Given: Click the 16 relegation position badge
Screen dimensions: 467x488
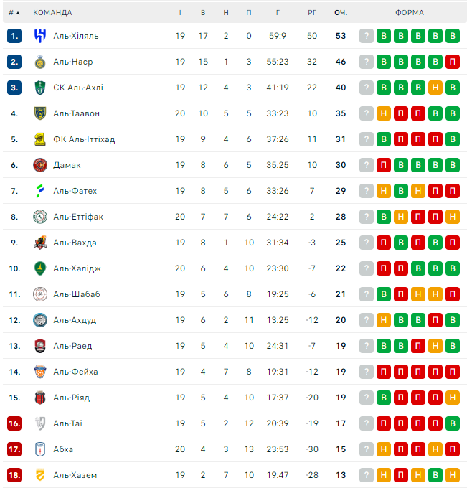Looking at the screenshot, I should (x=14, y=423).
